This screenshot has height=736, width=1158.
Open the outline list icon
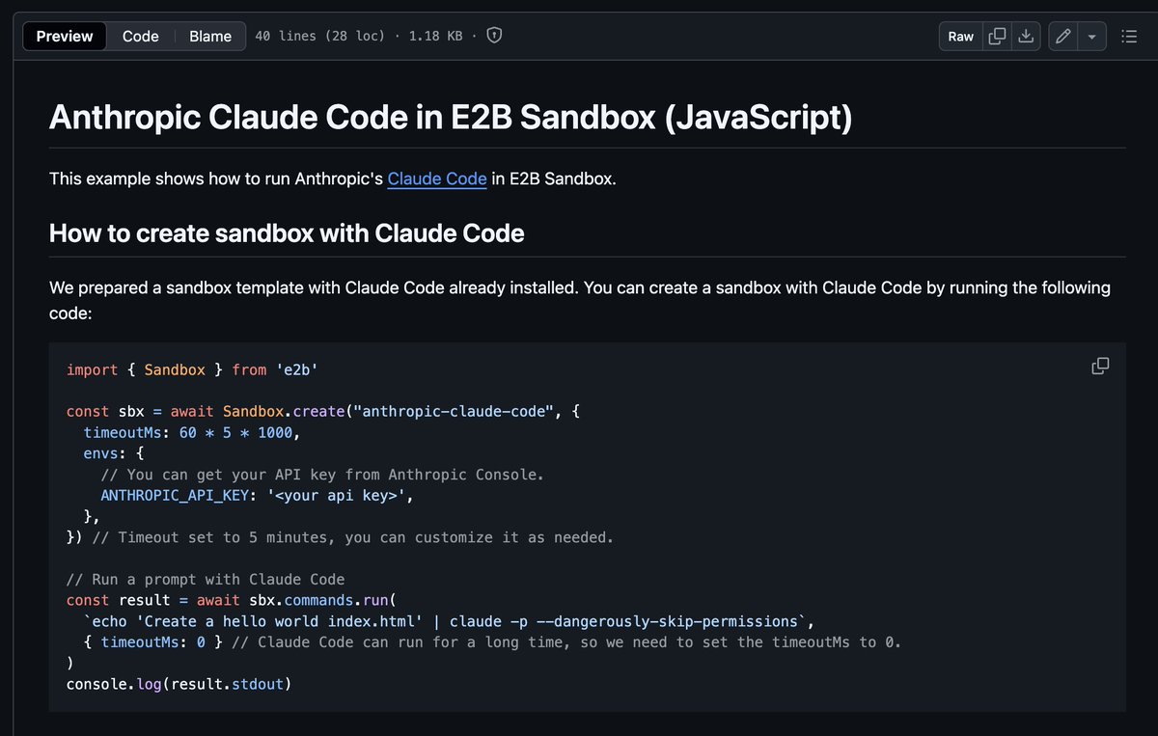(x=1129, y=36)
